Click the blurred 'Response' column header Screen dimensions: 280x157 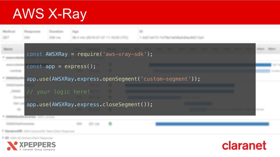32,32
